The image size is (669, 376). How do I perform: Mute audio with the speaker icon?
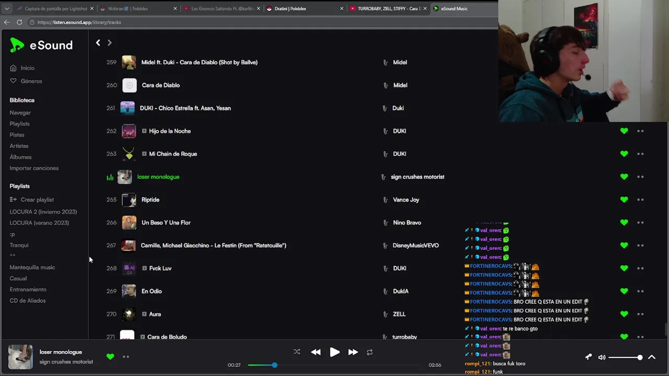(602, 357)
